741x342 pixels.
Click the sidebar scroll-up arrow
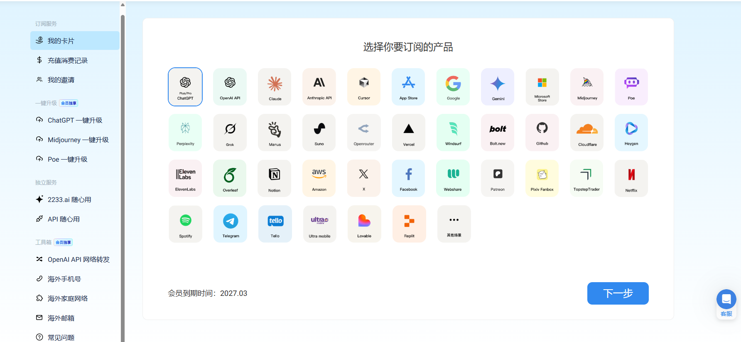click(x=123, y=5)
